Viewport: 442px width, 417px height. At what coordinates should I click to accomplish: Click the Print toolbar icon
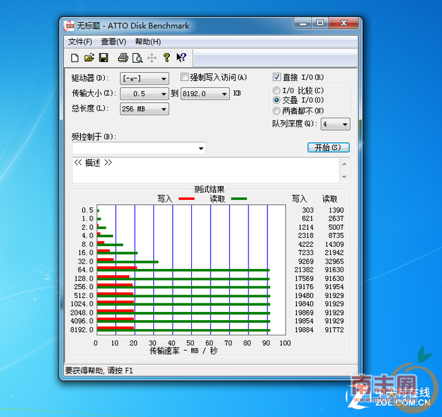(123, 58)
